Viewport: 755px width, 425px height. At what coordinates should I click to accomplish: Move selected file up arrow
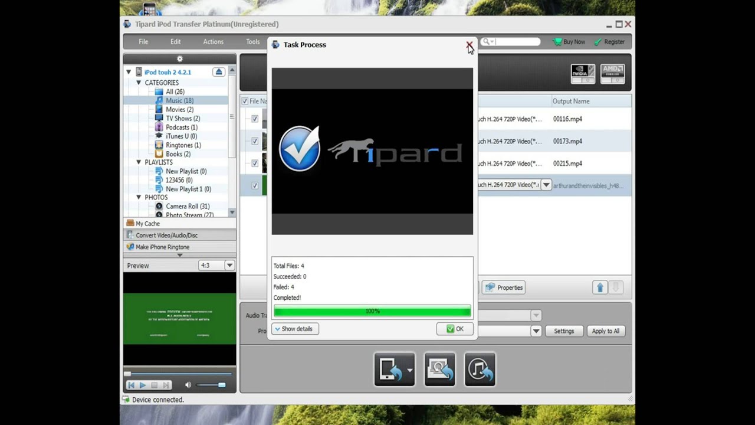click(600, 287)
